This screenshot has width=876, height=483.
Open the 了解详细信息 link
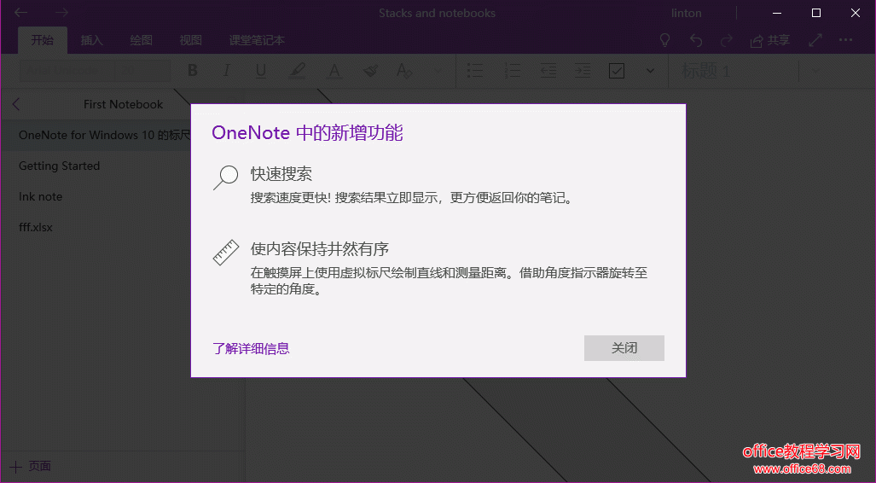[251, 348]
